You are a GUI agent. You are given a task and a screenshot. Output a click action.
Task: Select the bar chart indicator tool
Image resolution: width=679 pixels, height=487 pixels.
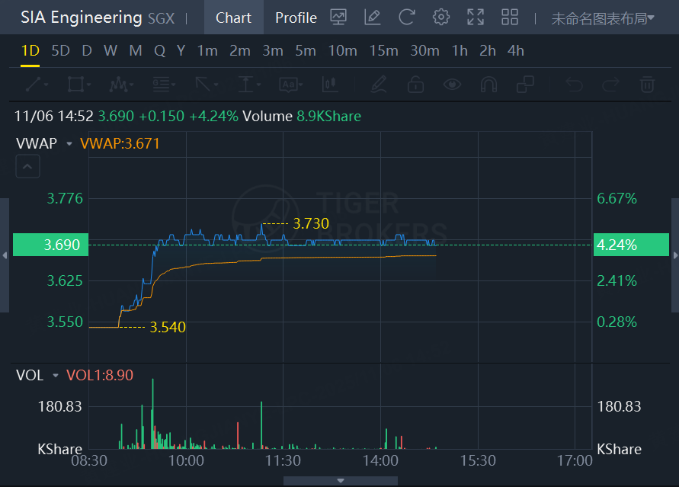tap(331, 85)
